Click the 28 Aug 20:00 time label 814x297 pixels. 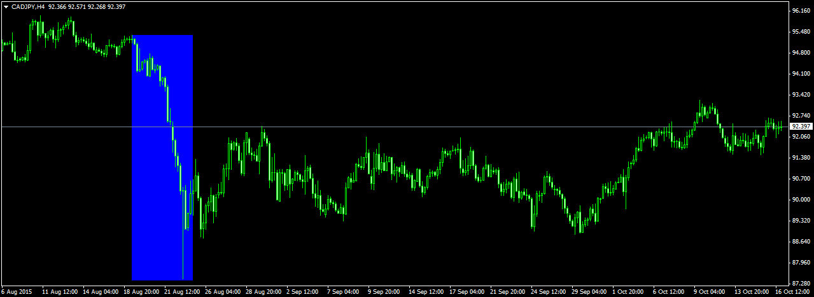click(263, 292)
